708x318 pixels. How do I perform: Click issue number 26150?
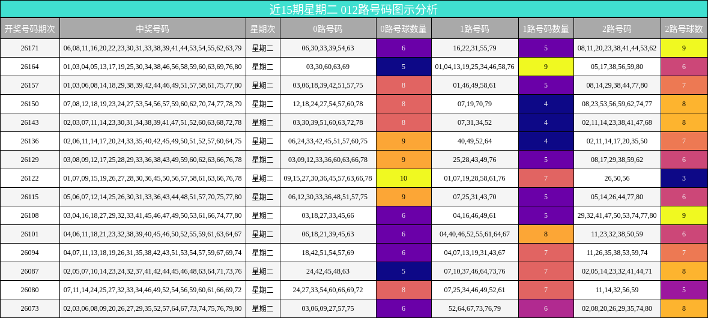coord(30,104)
